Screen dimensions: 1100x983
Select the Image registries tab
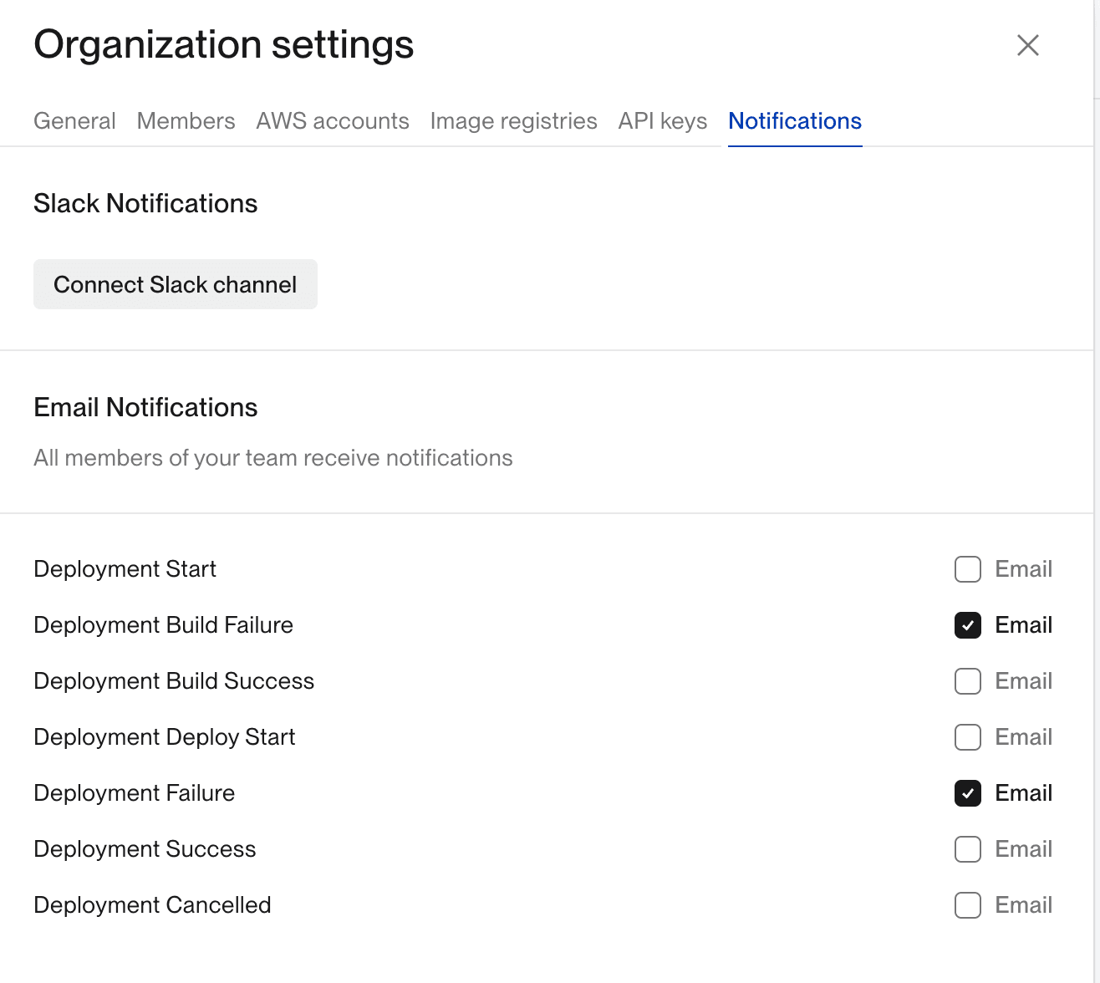(513, 121)
